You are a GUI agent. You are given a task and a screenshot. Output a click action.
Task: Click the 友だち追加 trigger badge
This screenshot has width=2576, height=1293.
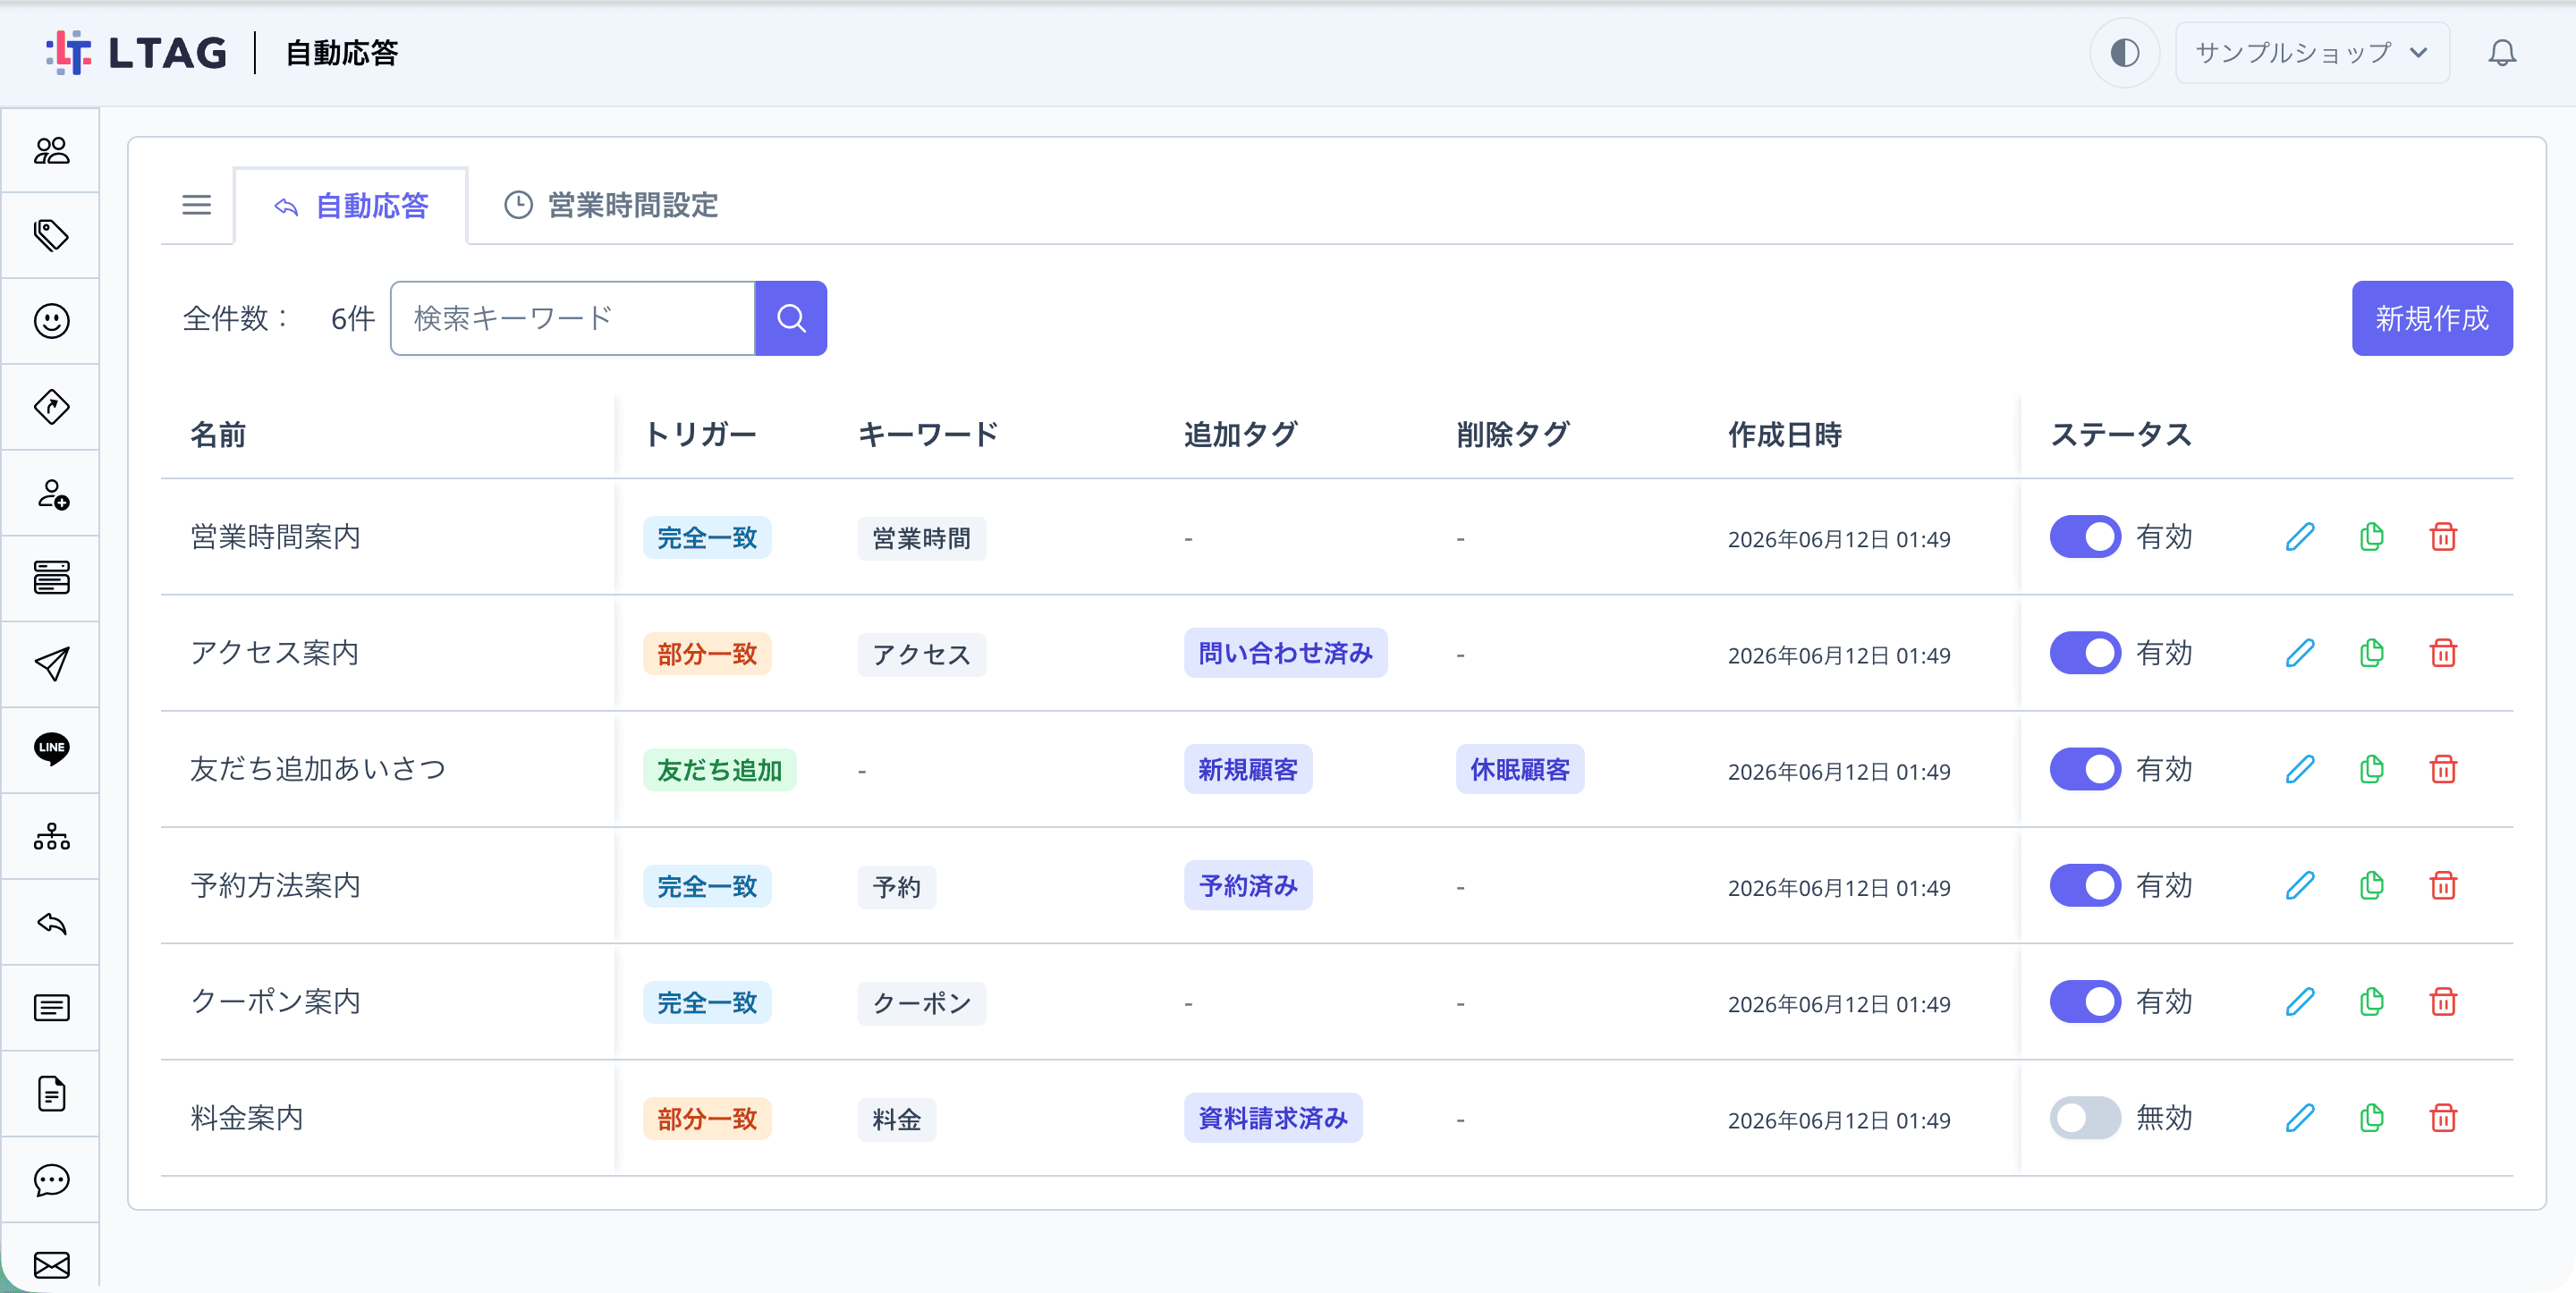coord(719,770)
